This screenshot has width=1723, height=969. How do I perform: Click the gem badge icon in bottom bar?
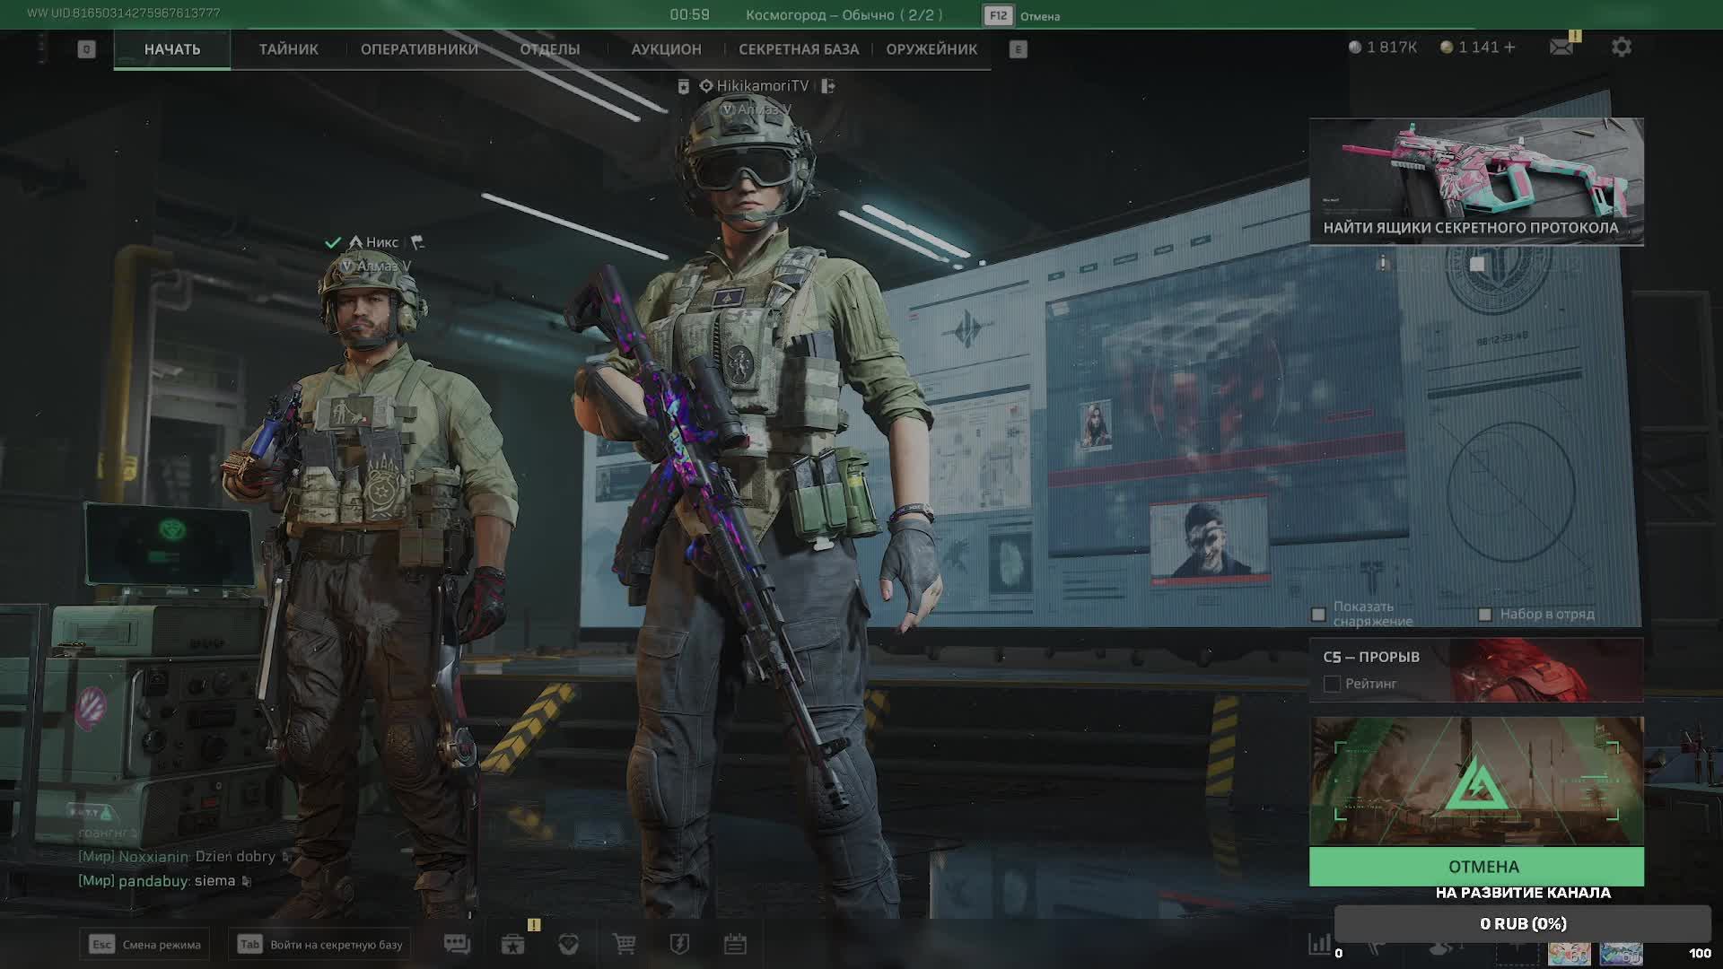point(568,944)
